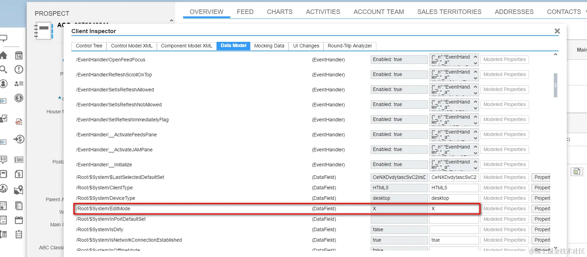Switch to the Control Tree tab
The image size is (587, 257).
tap(89, 46)
